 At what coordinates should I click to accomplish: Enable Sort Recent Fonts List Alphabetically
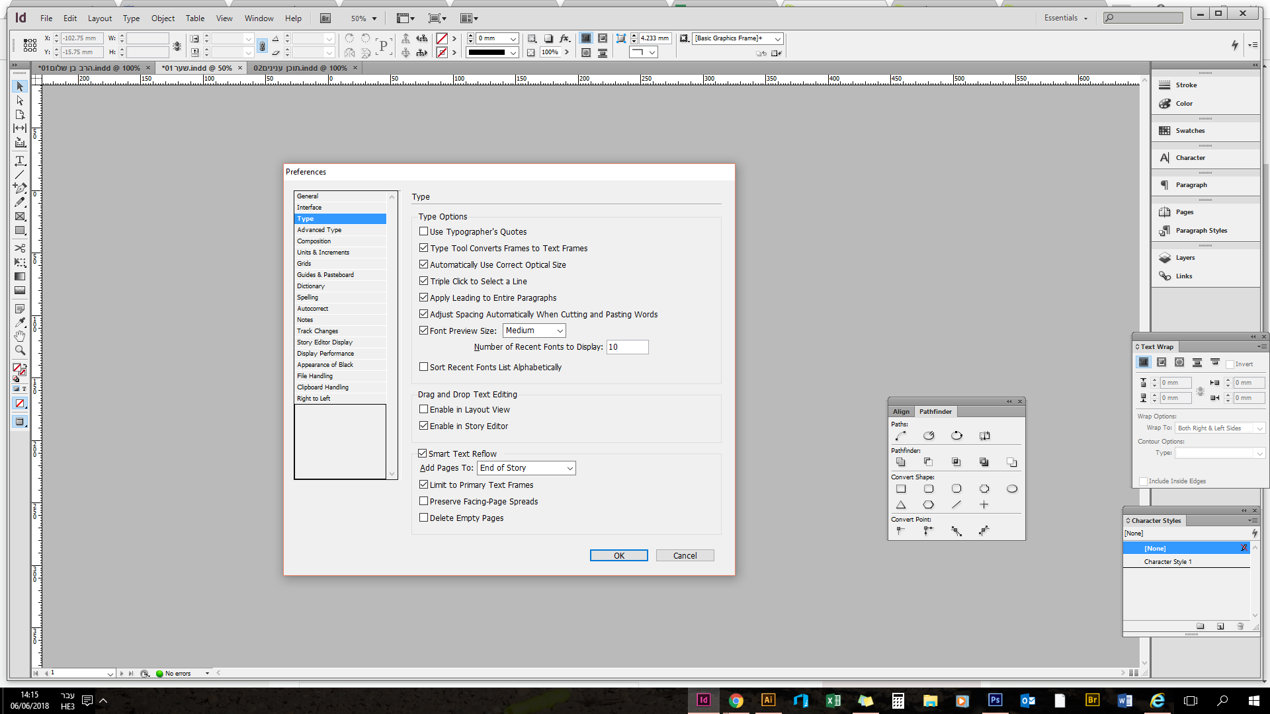click(423, 367)
